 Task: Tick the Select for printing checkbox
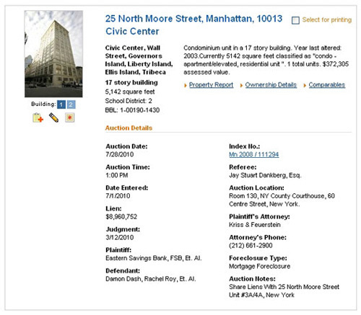coord(295,20)
